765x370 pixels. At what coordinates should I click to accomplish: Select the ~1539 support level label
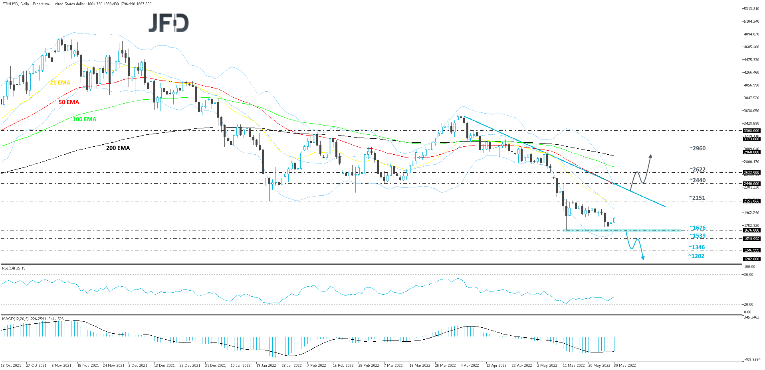[697, 236]
